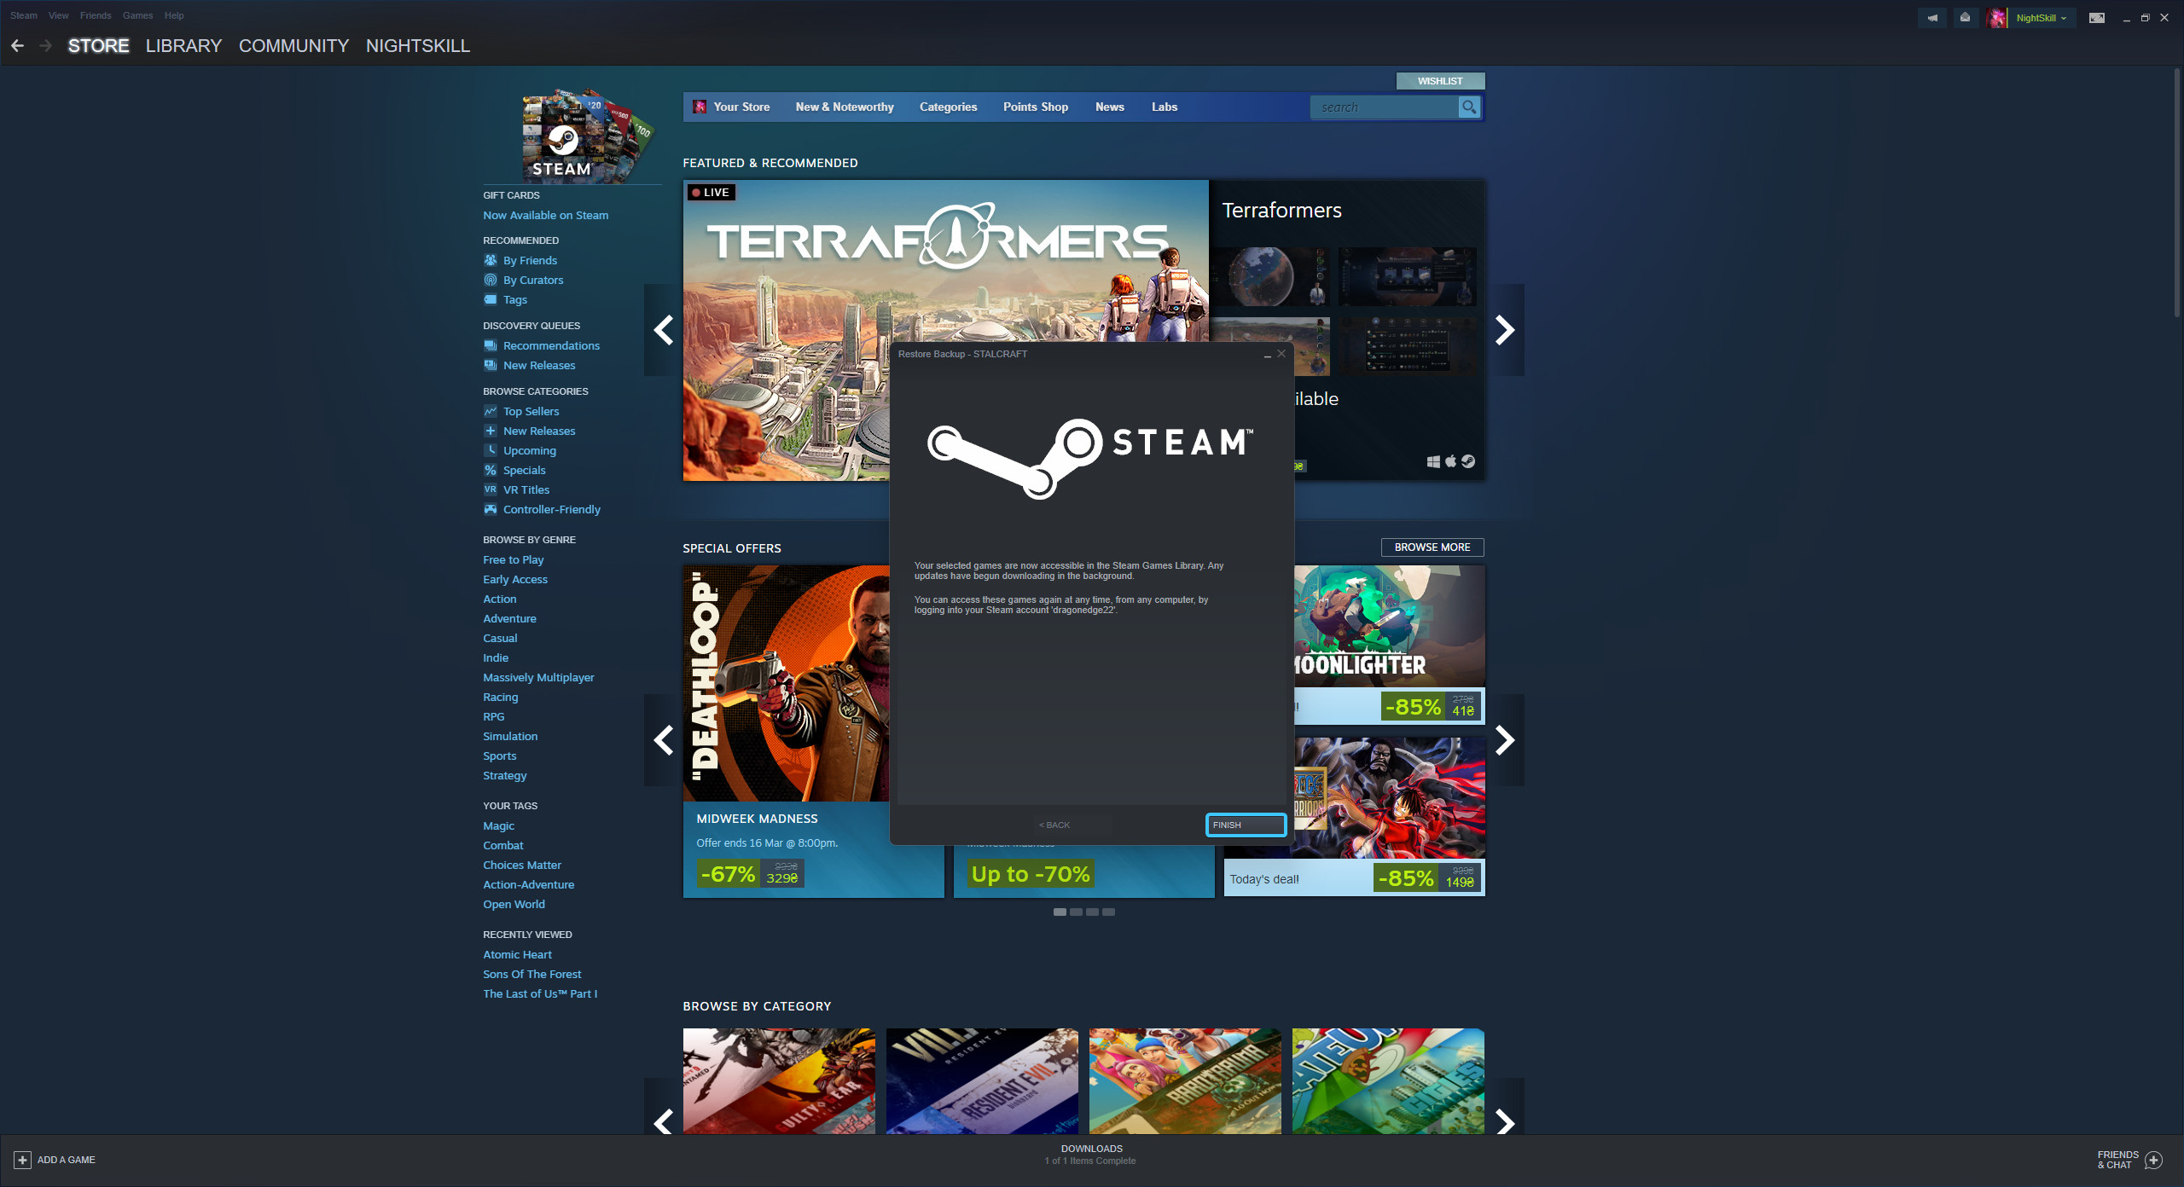
Task: Open DOWNLOADS status in bottom bar
Action: tap(1091, 1155)
